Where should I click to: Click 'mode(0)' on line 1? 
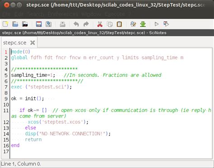coord(21,52)
